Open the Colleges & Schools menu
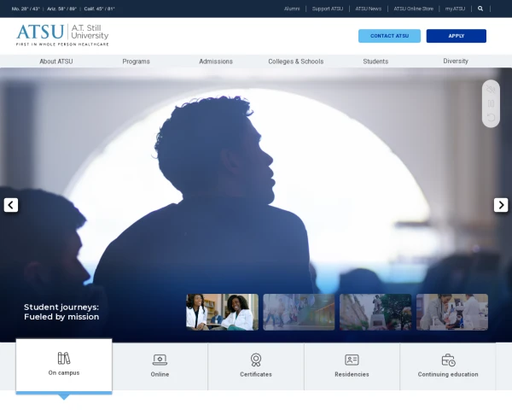This screenshot has height=410, width=512. pyautogui.click(x=296, y=61)
